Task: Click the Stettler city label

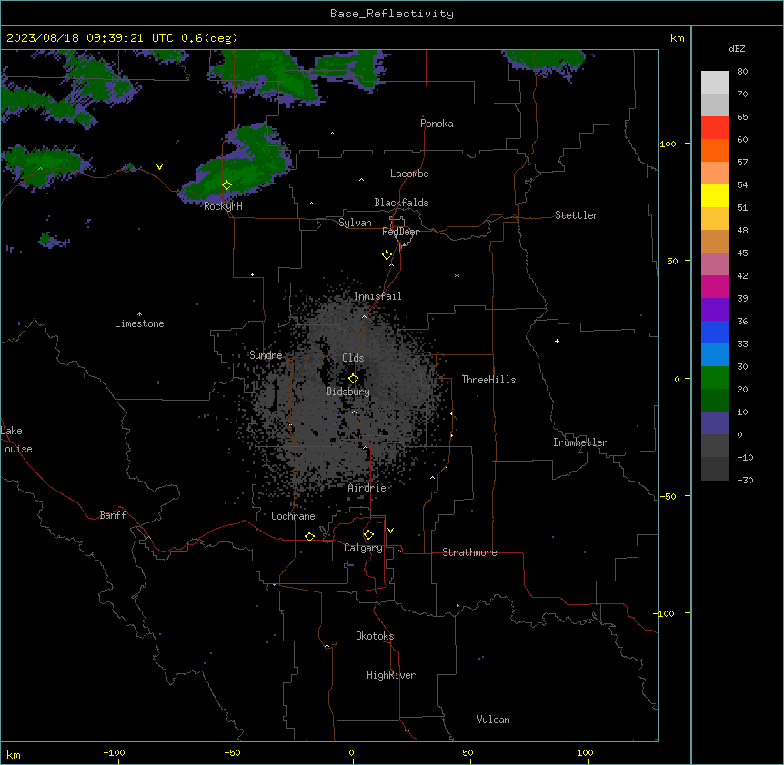Action: click(x=577, y=215)
